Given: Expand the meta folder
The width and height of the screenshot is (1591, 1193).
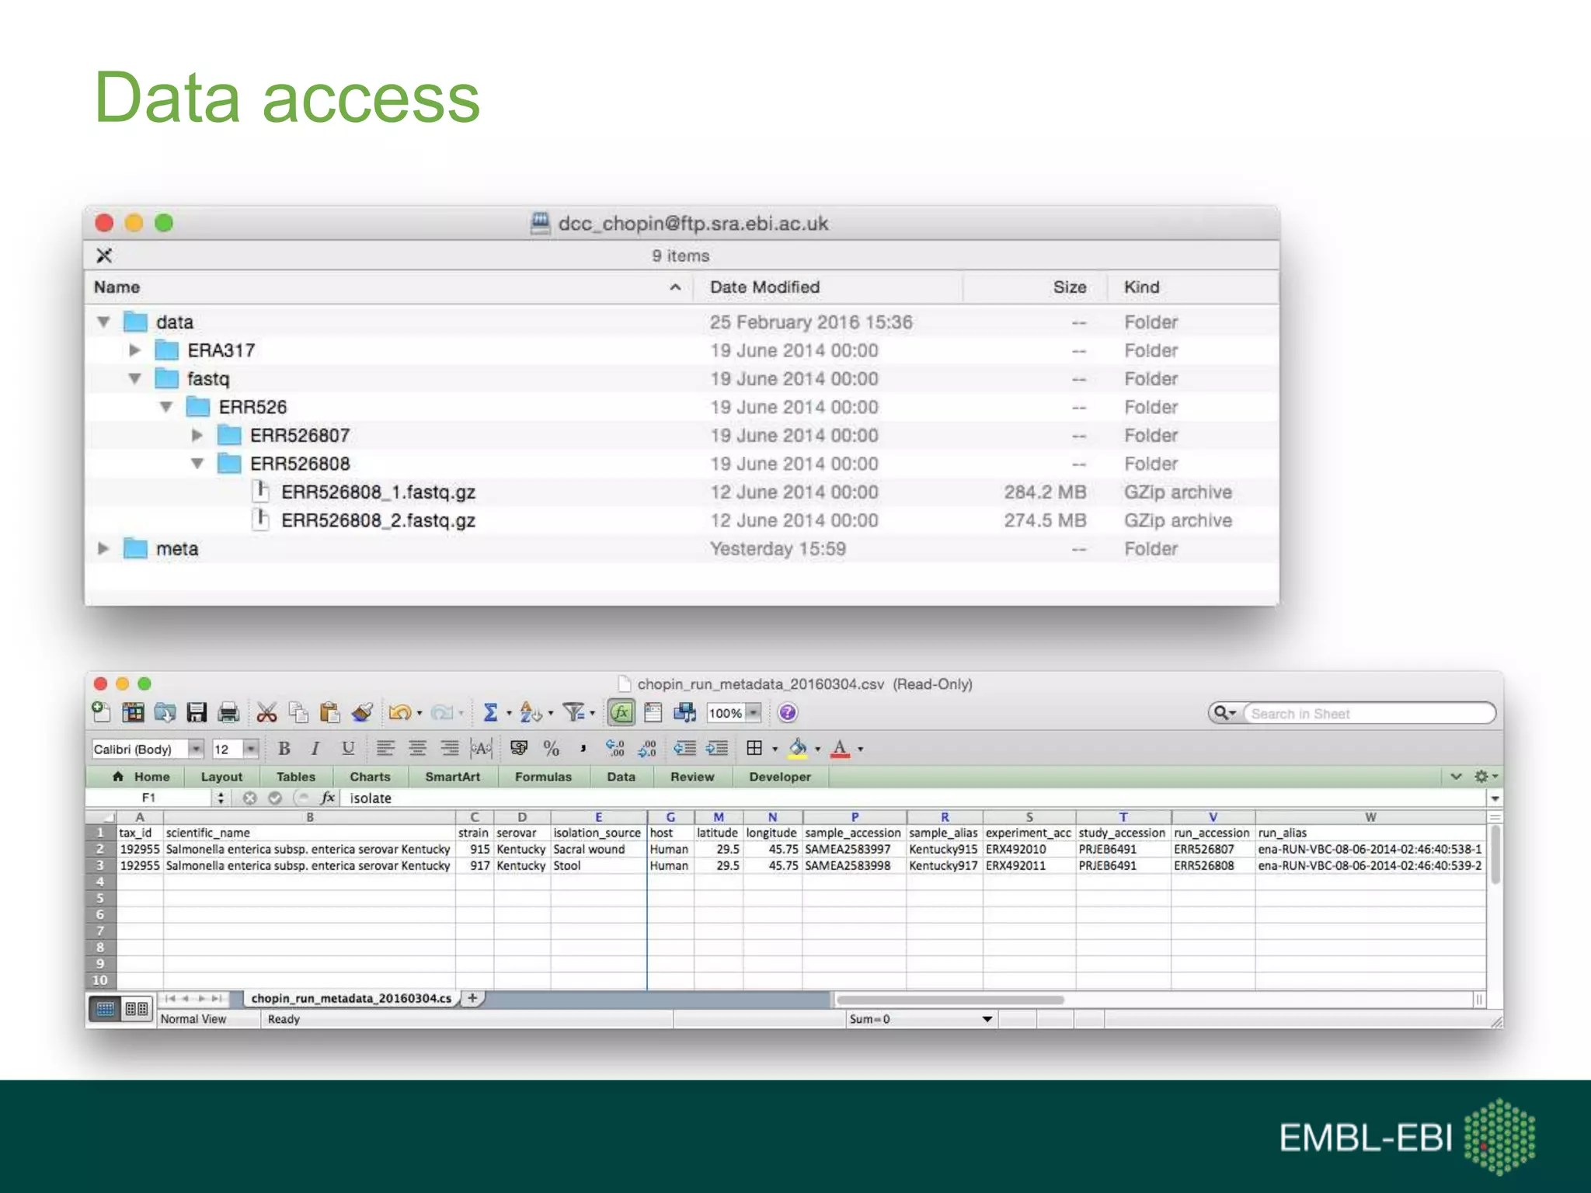Looking at the screenshot, I should 103,549.
